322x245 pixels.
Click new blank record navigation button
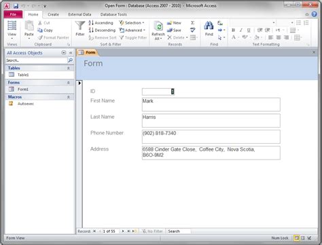[135, 231]
